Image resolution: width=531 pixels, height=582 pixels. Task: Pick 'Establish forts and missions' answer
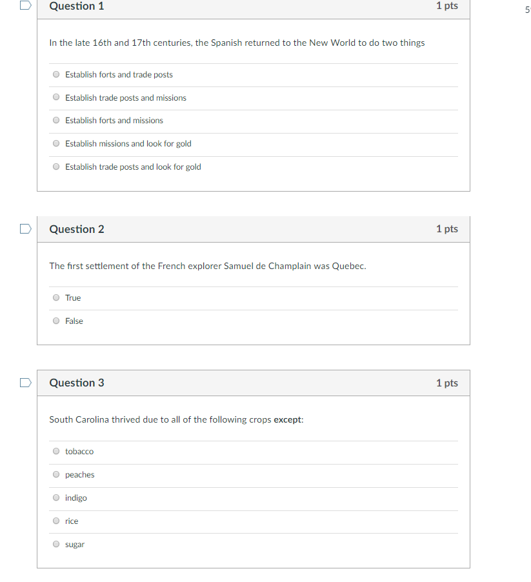56,120
